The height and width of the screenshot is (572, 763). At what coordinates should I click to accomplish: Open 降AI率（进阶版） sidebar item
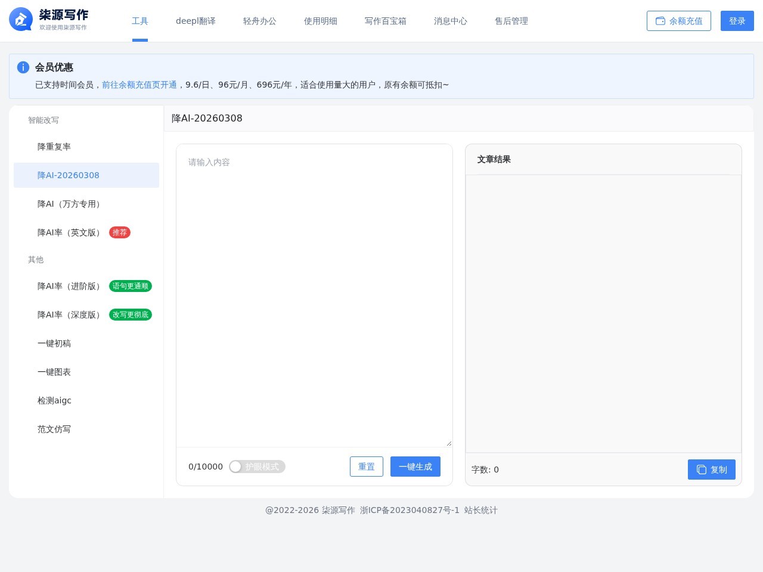click(86, 286)
